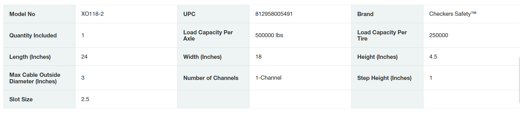The width and height of the screenshot is (520, 114).
Task: Click the Step Height (Inches) label
Action: click(x=384, y=78)
